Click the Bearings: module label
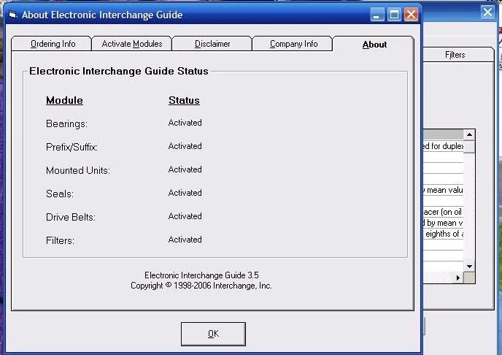Image resolution: width=502 pixels, height=355 pixels. [66, 123]
